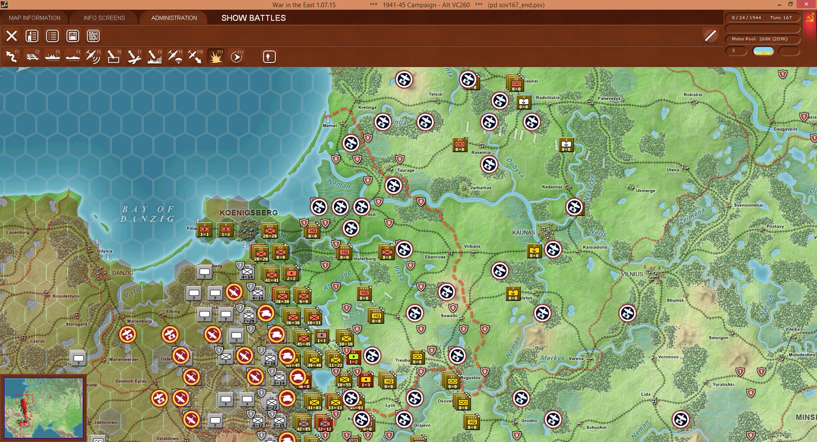817x442 pixels.
Task: Select the red 1=3 artillery unit
Action: coord(366,380)
